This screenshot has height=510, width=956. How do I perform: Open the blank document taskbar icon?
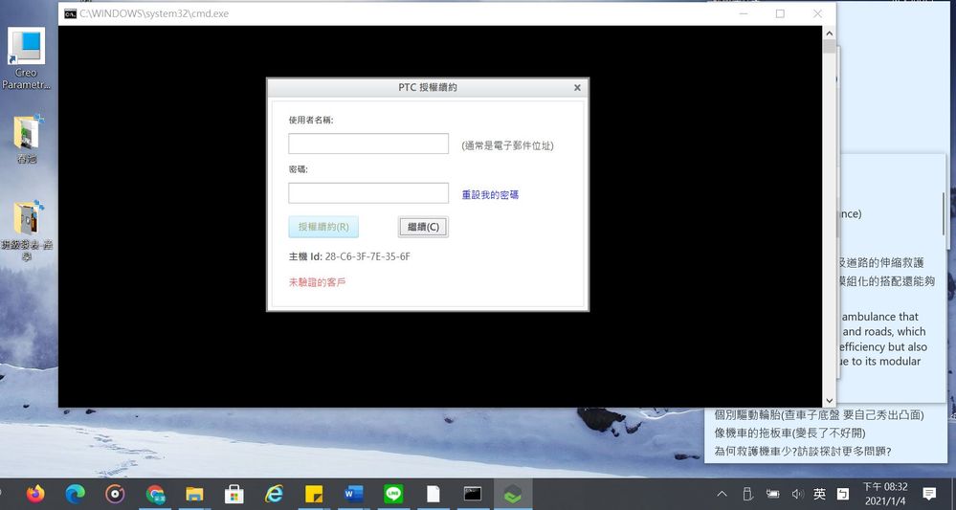pos(433,494)
